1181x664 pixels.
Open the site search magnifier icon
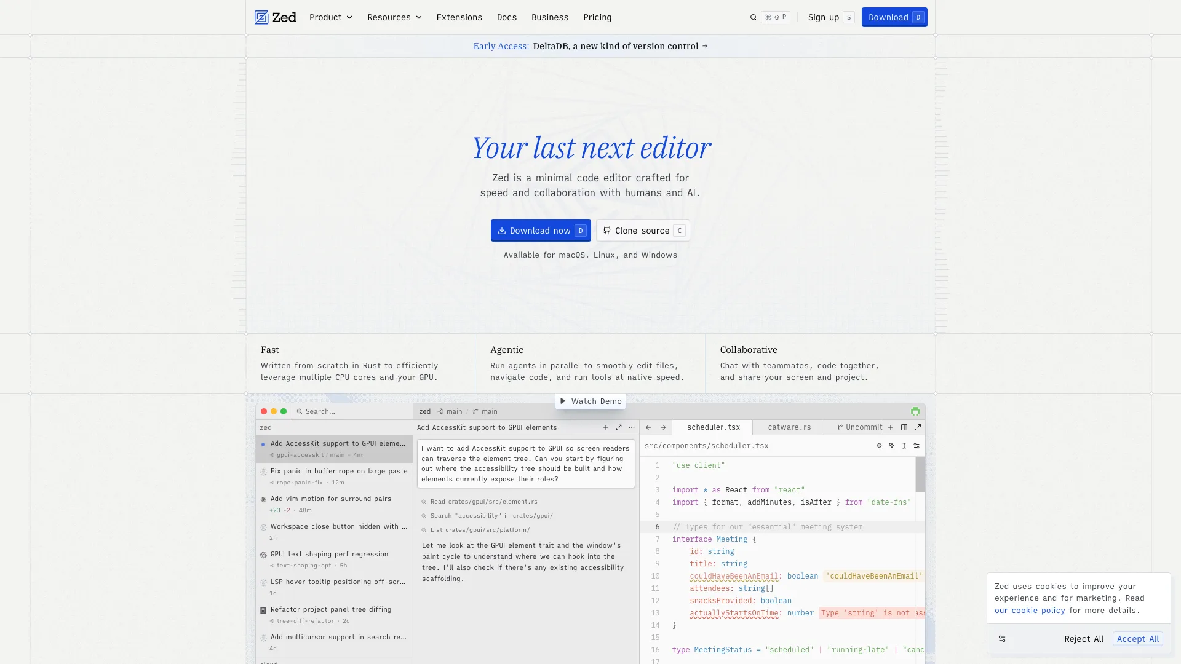(x=753, y=17)
